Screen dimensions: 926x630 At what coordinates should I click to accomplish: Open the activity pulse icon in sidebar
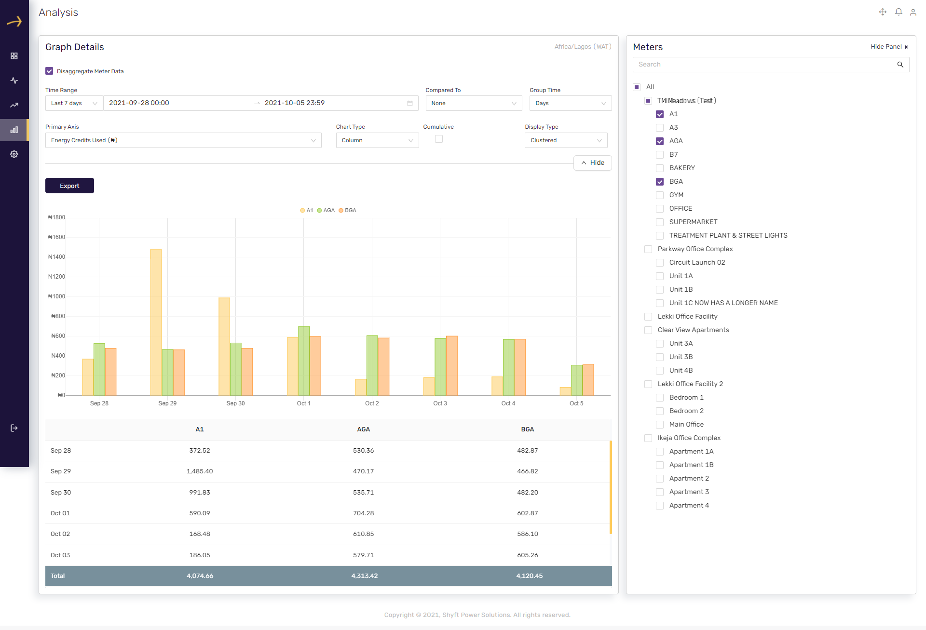coord(14,80)
